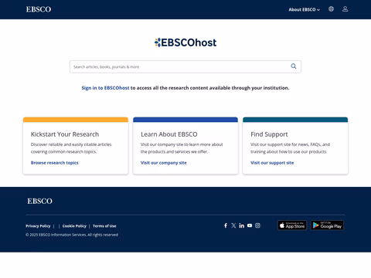
Task: Select the Kickstart Your Research heading
Action: pos(65,134)
